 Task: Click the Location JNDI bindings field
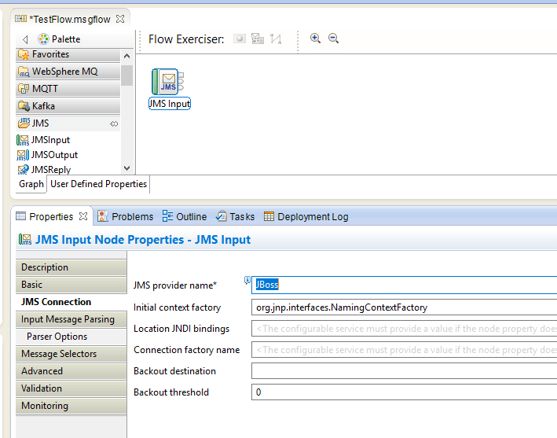pos(405,329)
